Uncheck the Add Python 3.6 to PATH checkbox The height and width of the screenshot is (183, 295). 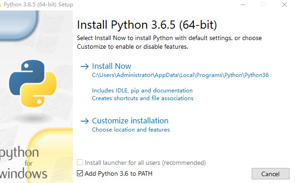coord(80,173)
